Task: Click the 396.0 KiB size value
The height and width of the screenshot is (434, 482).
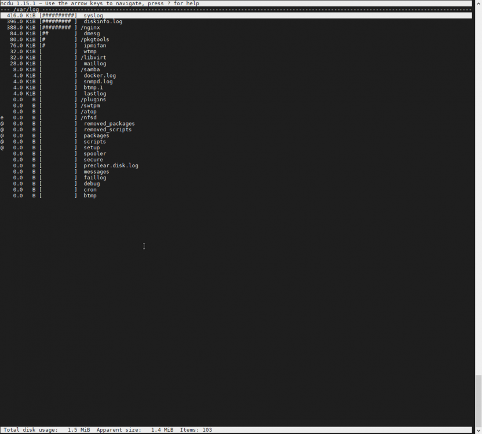Action: [x=21, y=21]
